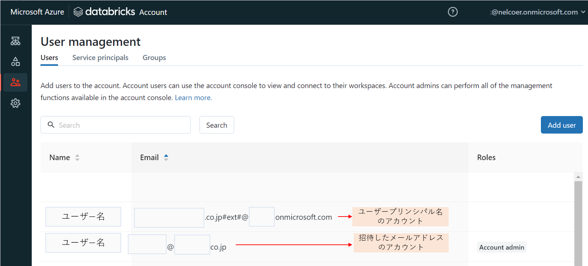Screen dimensions: 588x266
Task: Click the Add user button
Action: coord(561,125)
